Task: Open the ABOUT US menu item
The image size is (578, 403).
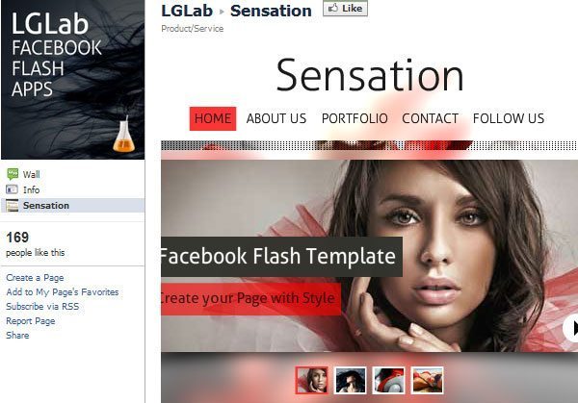Action: [276, 118]
